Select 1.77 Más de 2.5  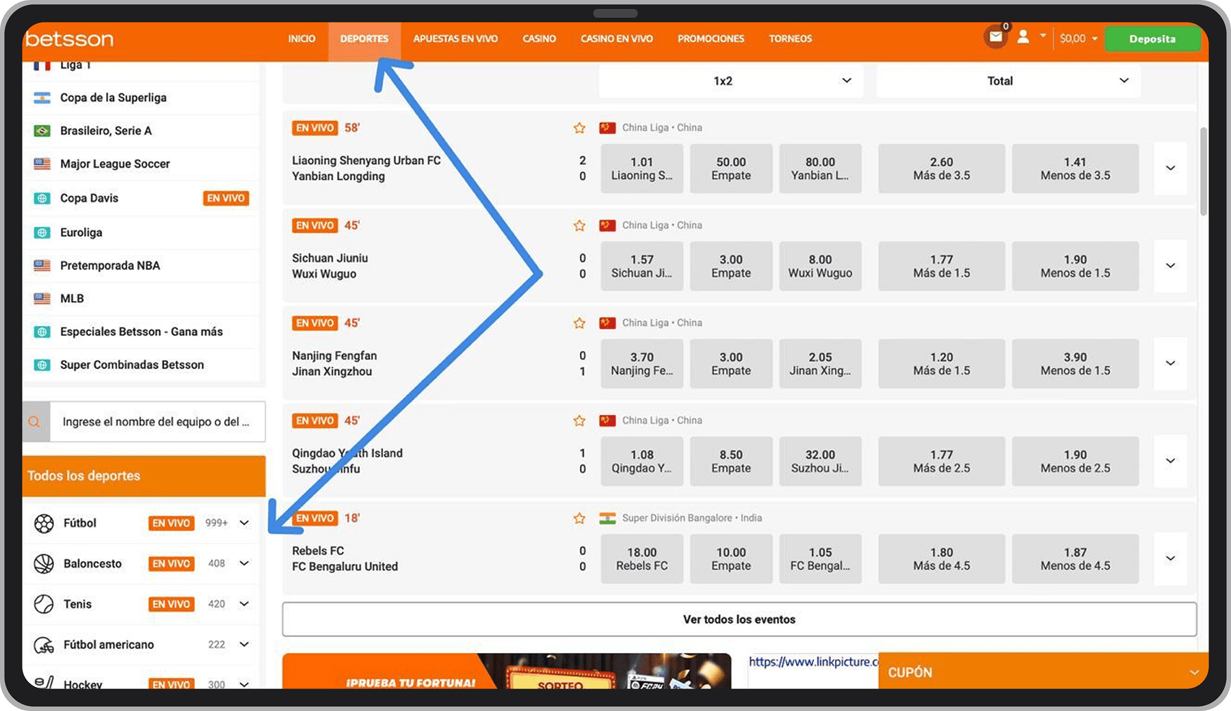pyautogui.click(x=942, y=461)
